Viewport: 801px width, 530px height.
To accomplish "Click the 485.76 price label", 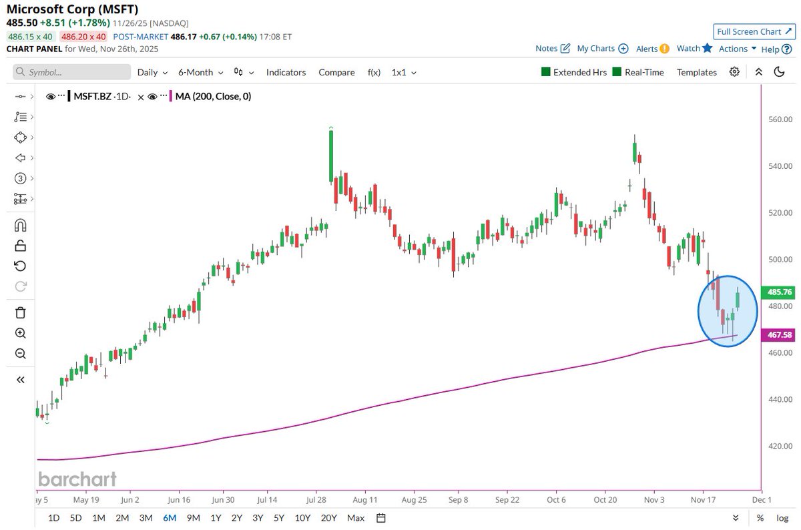I will 779,292.
